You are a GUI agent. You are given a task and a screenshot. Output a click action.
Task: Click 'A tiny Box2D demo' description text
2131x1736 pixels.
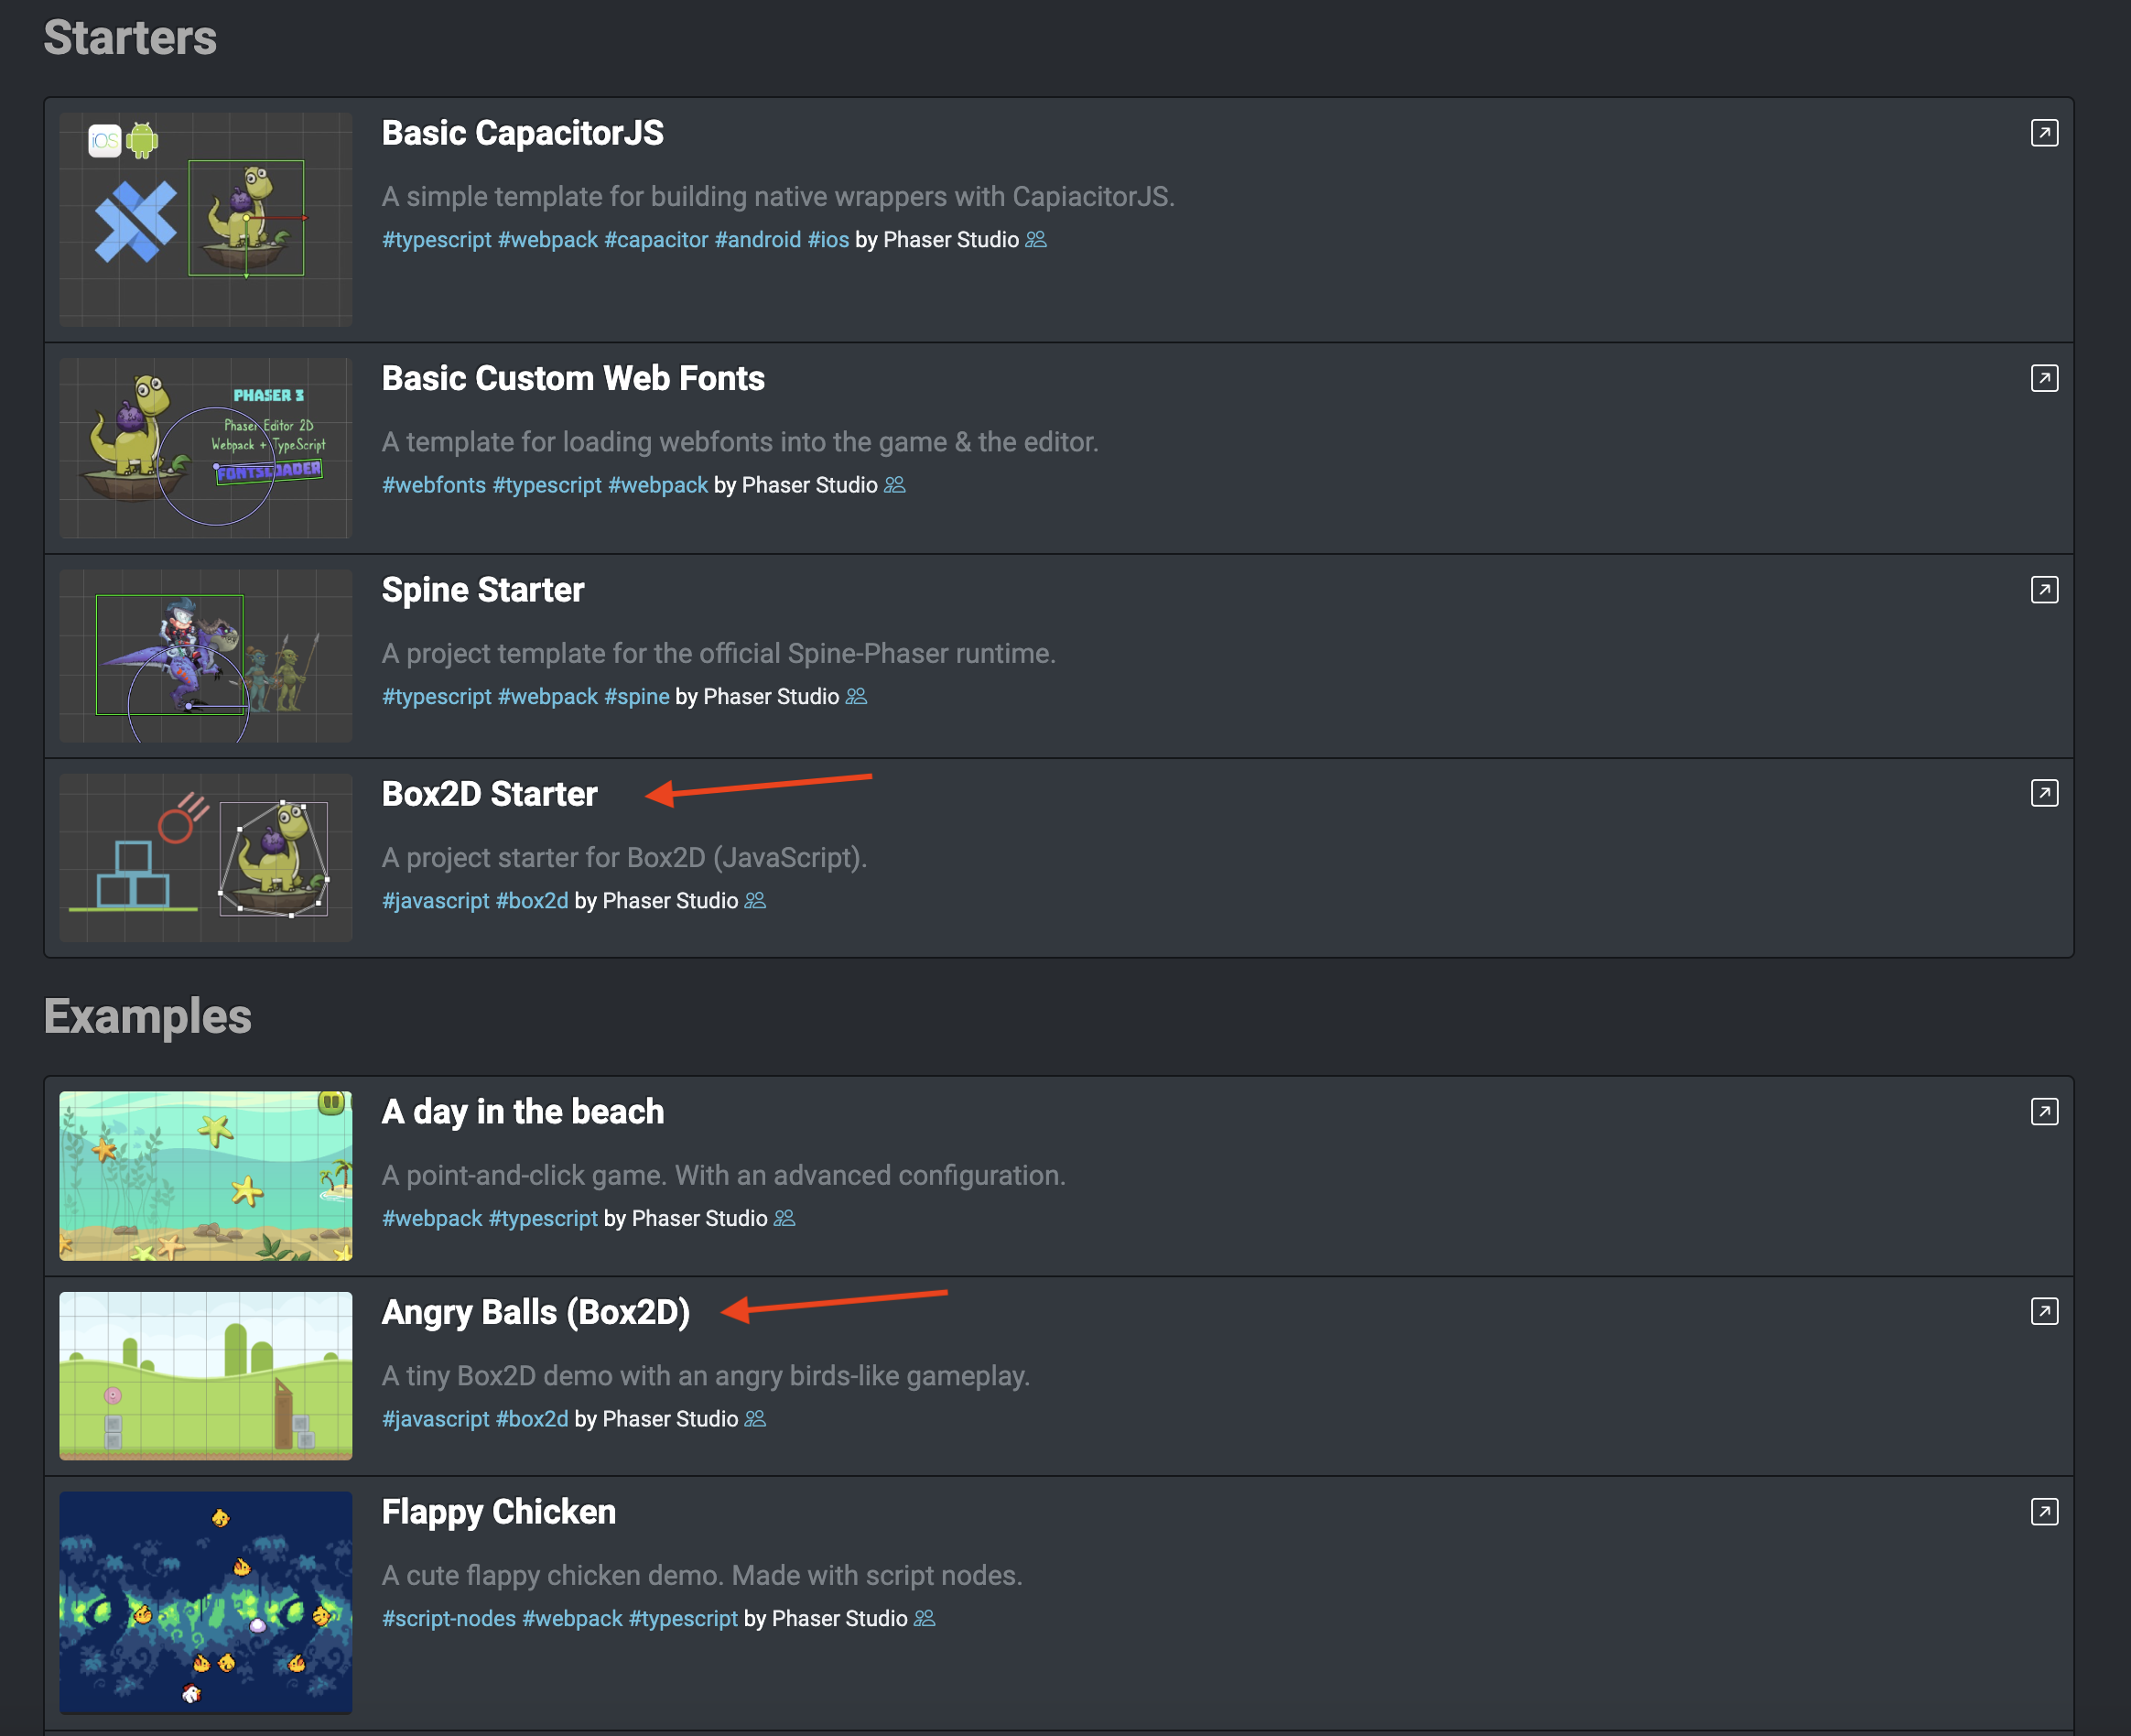click(x=706, y=1376)
